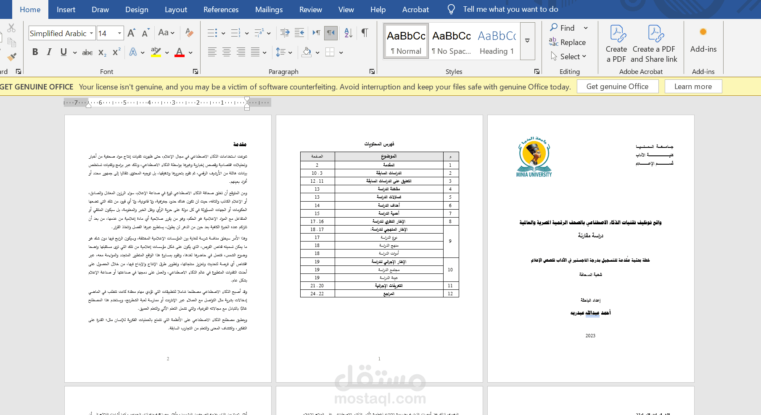Switch to the Design tab
Viewport: 761px width, 415px height.
[x=137, y=9]
